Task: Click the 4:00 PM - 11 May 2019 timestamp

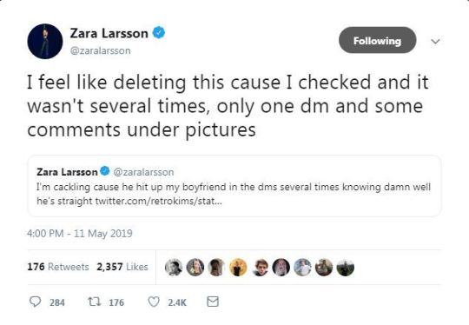Action: click(x=80, y=234)
